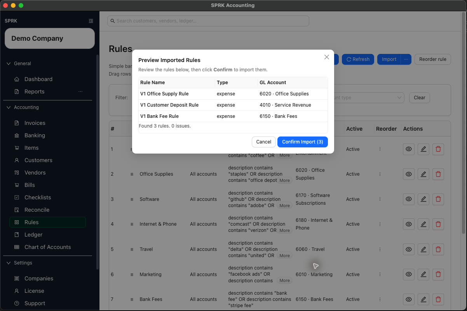This screenshot has width=467, height=311.
Task: Edit the Travel rule
Action: tap(423, 249)
